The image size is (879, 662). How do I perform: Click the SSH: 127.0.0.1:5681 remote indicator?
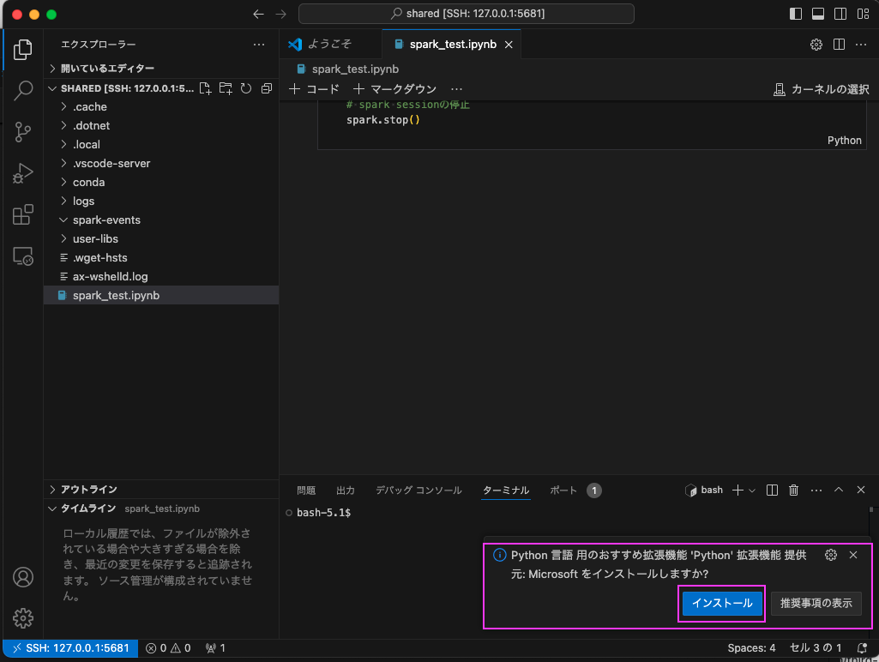(x=70, y=648)
